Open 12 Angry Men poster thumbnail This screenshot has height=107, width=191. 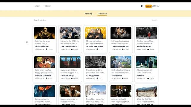[x=95, y=62]
